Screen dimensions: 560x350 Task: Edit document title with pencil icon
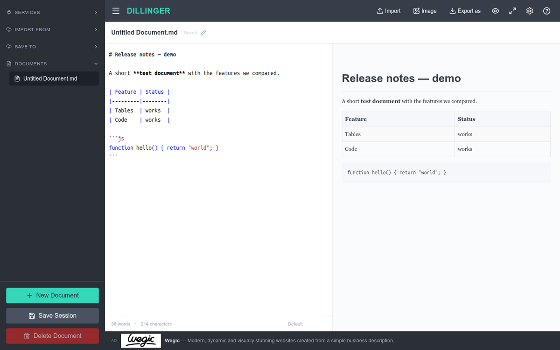click(203, 33)
